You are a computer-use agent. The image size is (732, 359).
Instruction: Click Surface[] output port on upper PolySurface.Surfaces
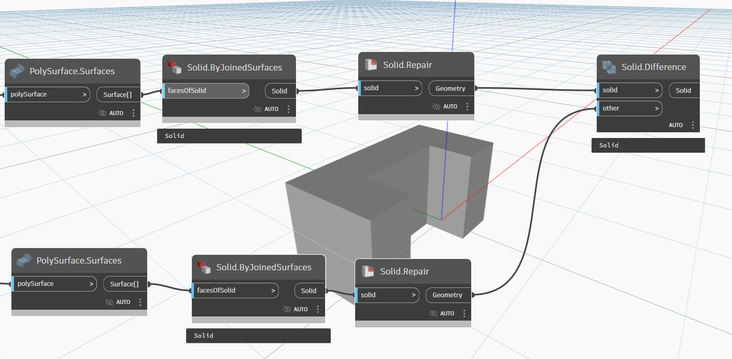118,94
